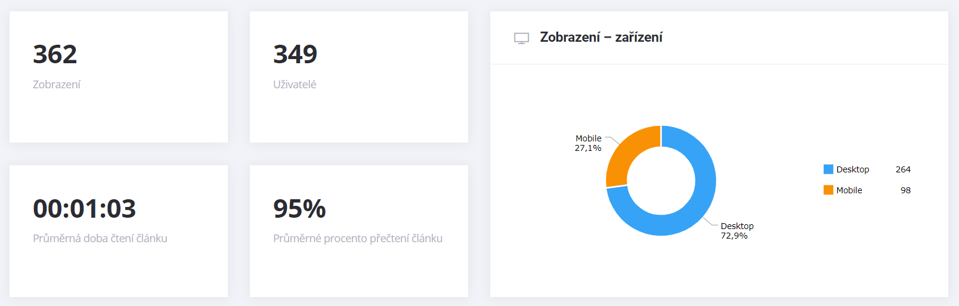Image resolution: width=959 pixels, height=306 pixels.
Task: Click the Mobile count 98 in the legend
Action: point(905,190)
